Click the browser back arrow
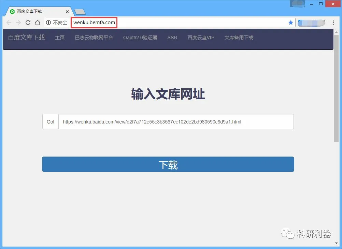 pyautogui.click(x=9, y=23)
